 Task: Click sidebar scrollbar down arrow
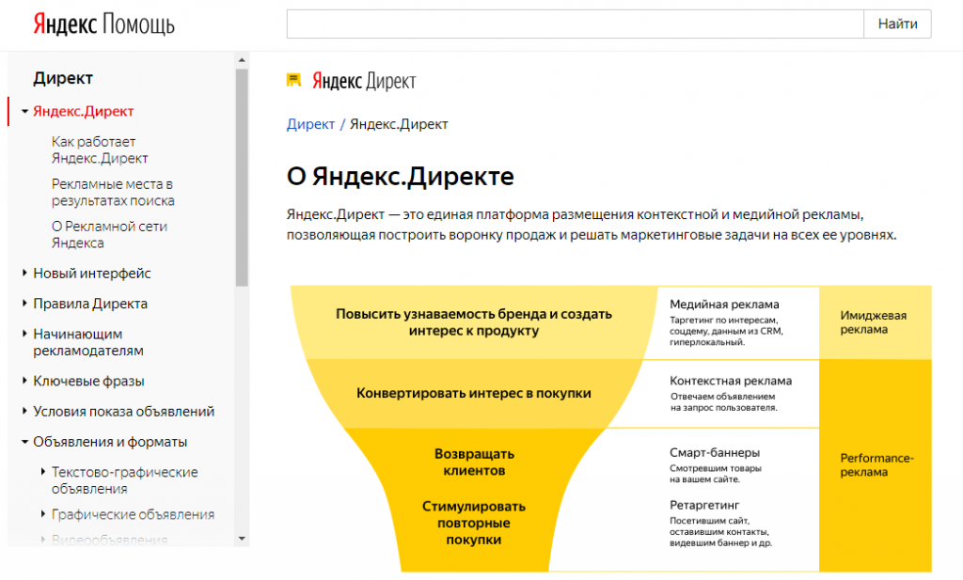[x=242, y=539]
